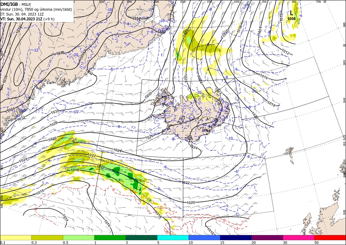Select the medium green 1–3 mm legend swatch
The height and width of the screenshot is (245, 346).
[110, 237]
